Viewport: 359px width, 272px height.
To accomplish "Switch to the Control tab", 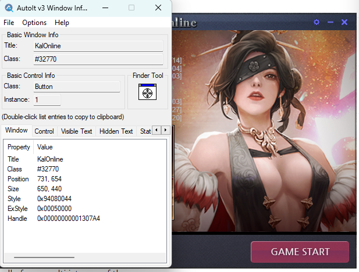I will (44, 131).
